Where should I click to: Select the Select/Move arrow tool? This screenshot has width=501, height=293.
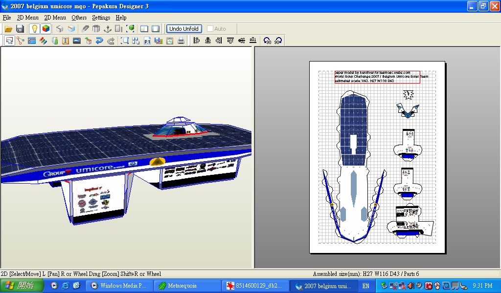(x=10, y=41)
